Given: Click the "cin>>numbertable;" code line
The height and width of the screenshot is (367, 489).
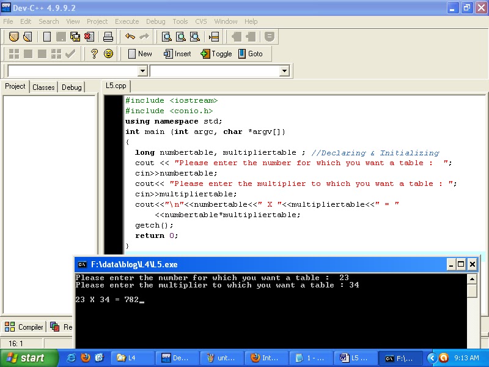Looking at the screenshot, I should pos(176,173).
